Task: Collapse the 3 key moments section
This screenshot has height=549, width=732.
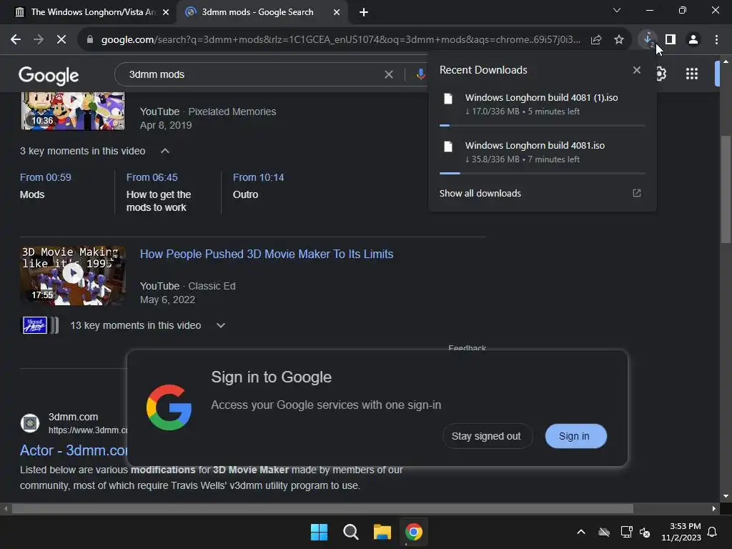Action: click(x=165, y=151)
